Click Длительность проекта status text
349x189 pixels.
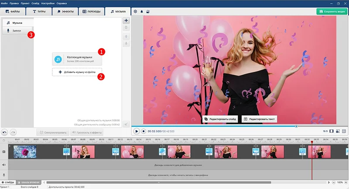67,187
